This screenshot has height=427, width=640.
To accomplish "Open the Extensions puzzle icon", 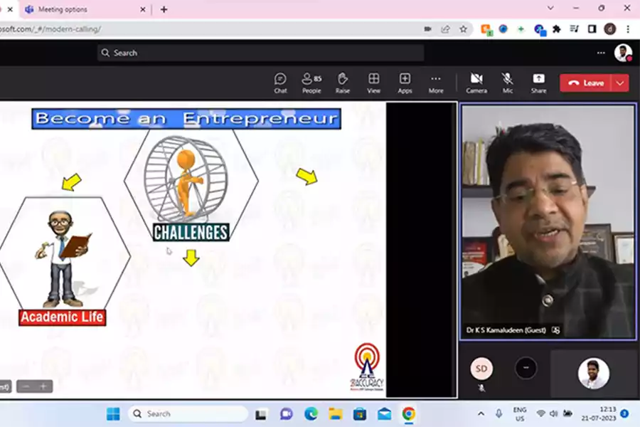I will click(557, 29).
